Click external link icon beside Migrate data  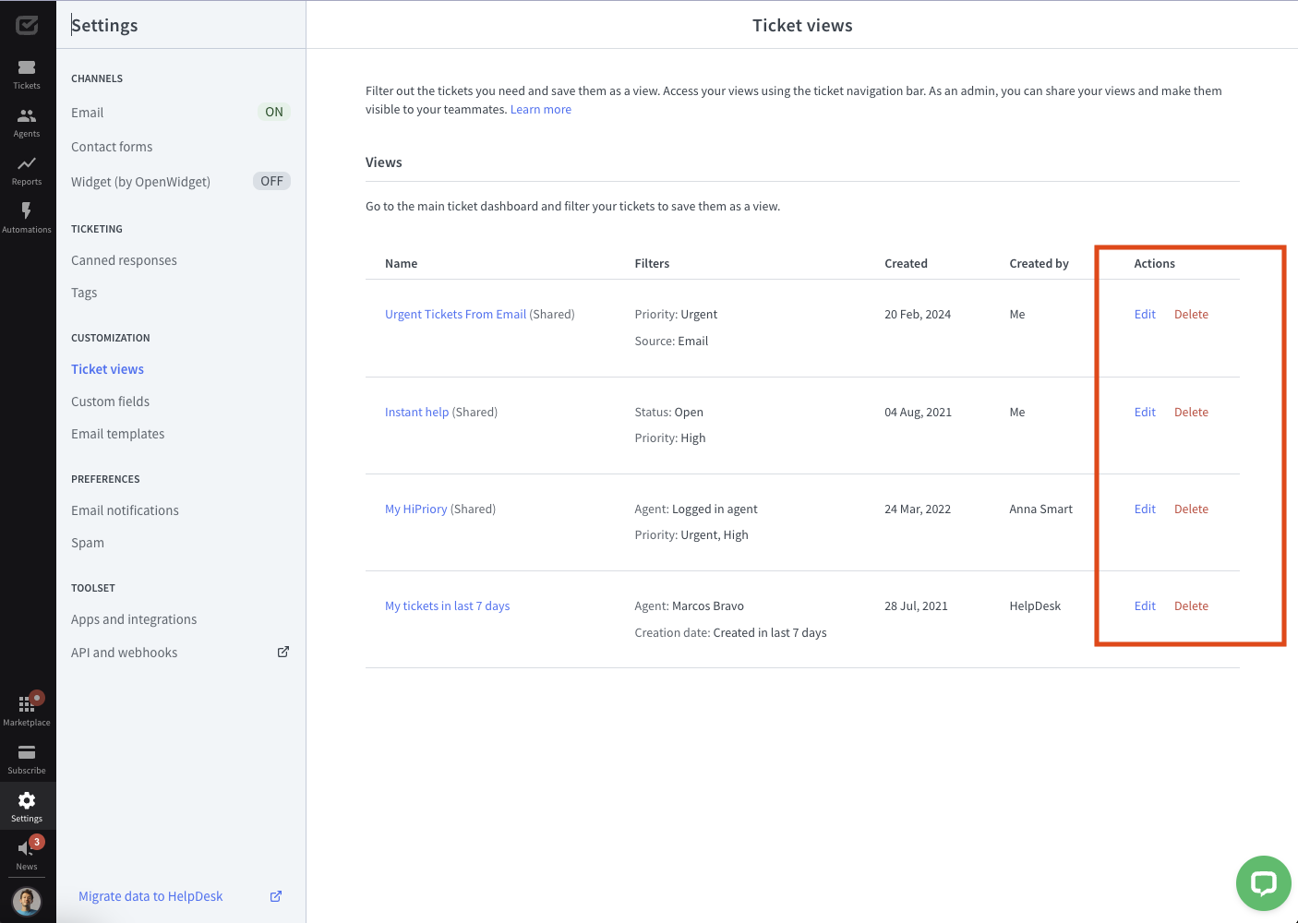(276, 896)
